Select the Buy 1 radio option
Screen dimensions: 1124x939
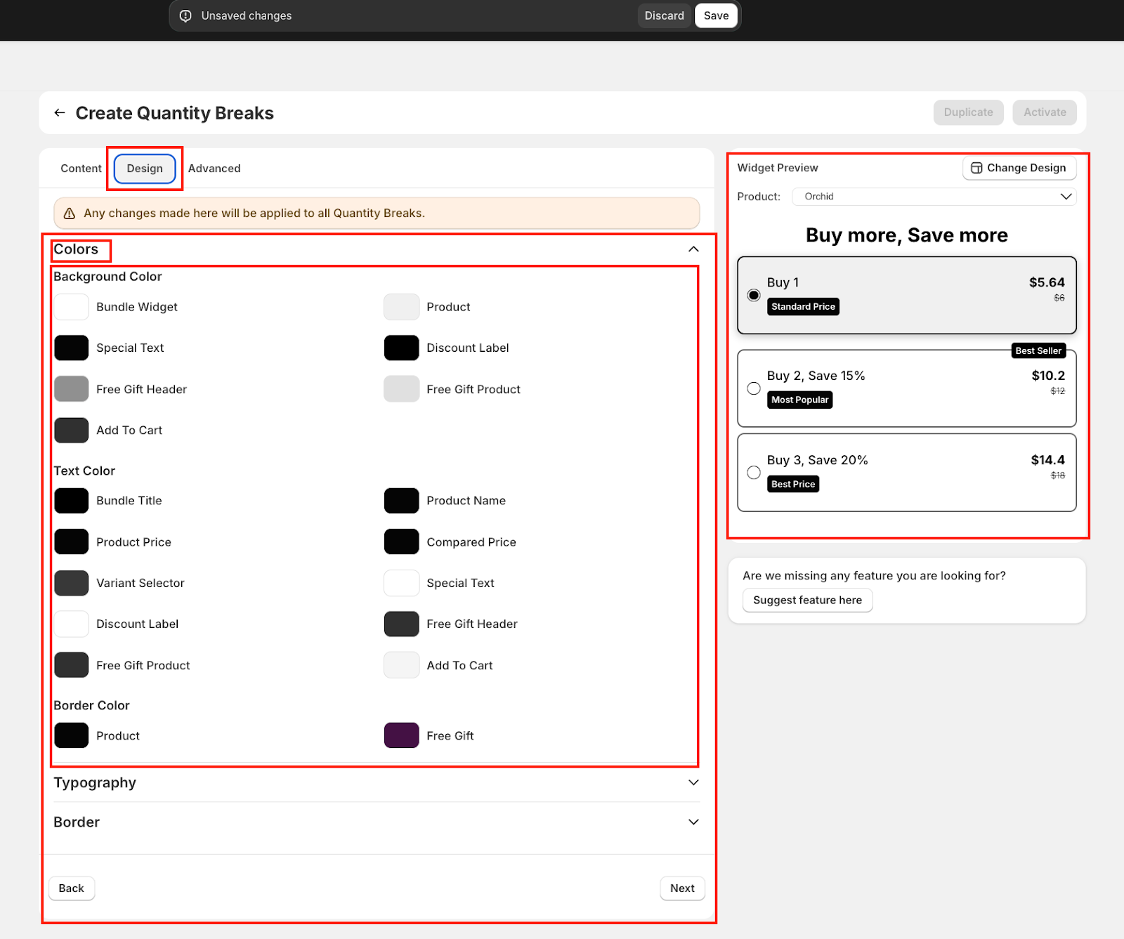click(x=754, y=295)
